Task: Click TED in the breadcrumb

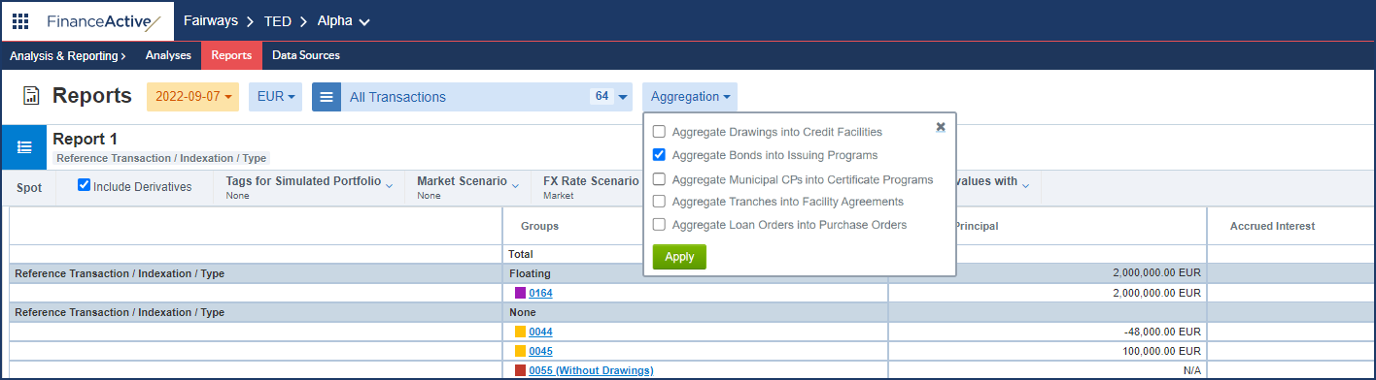Action: point(278,20)
